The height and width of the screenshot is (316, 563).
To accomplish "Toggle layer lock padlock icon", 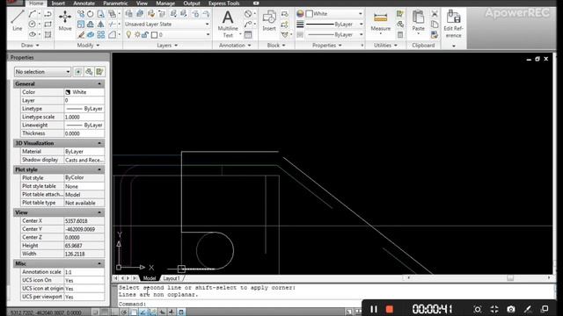I will tap(145, 35).
